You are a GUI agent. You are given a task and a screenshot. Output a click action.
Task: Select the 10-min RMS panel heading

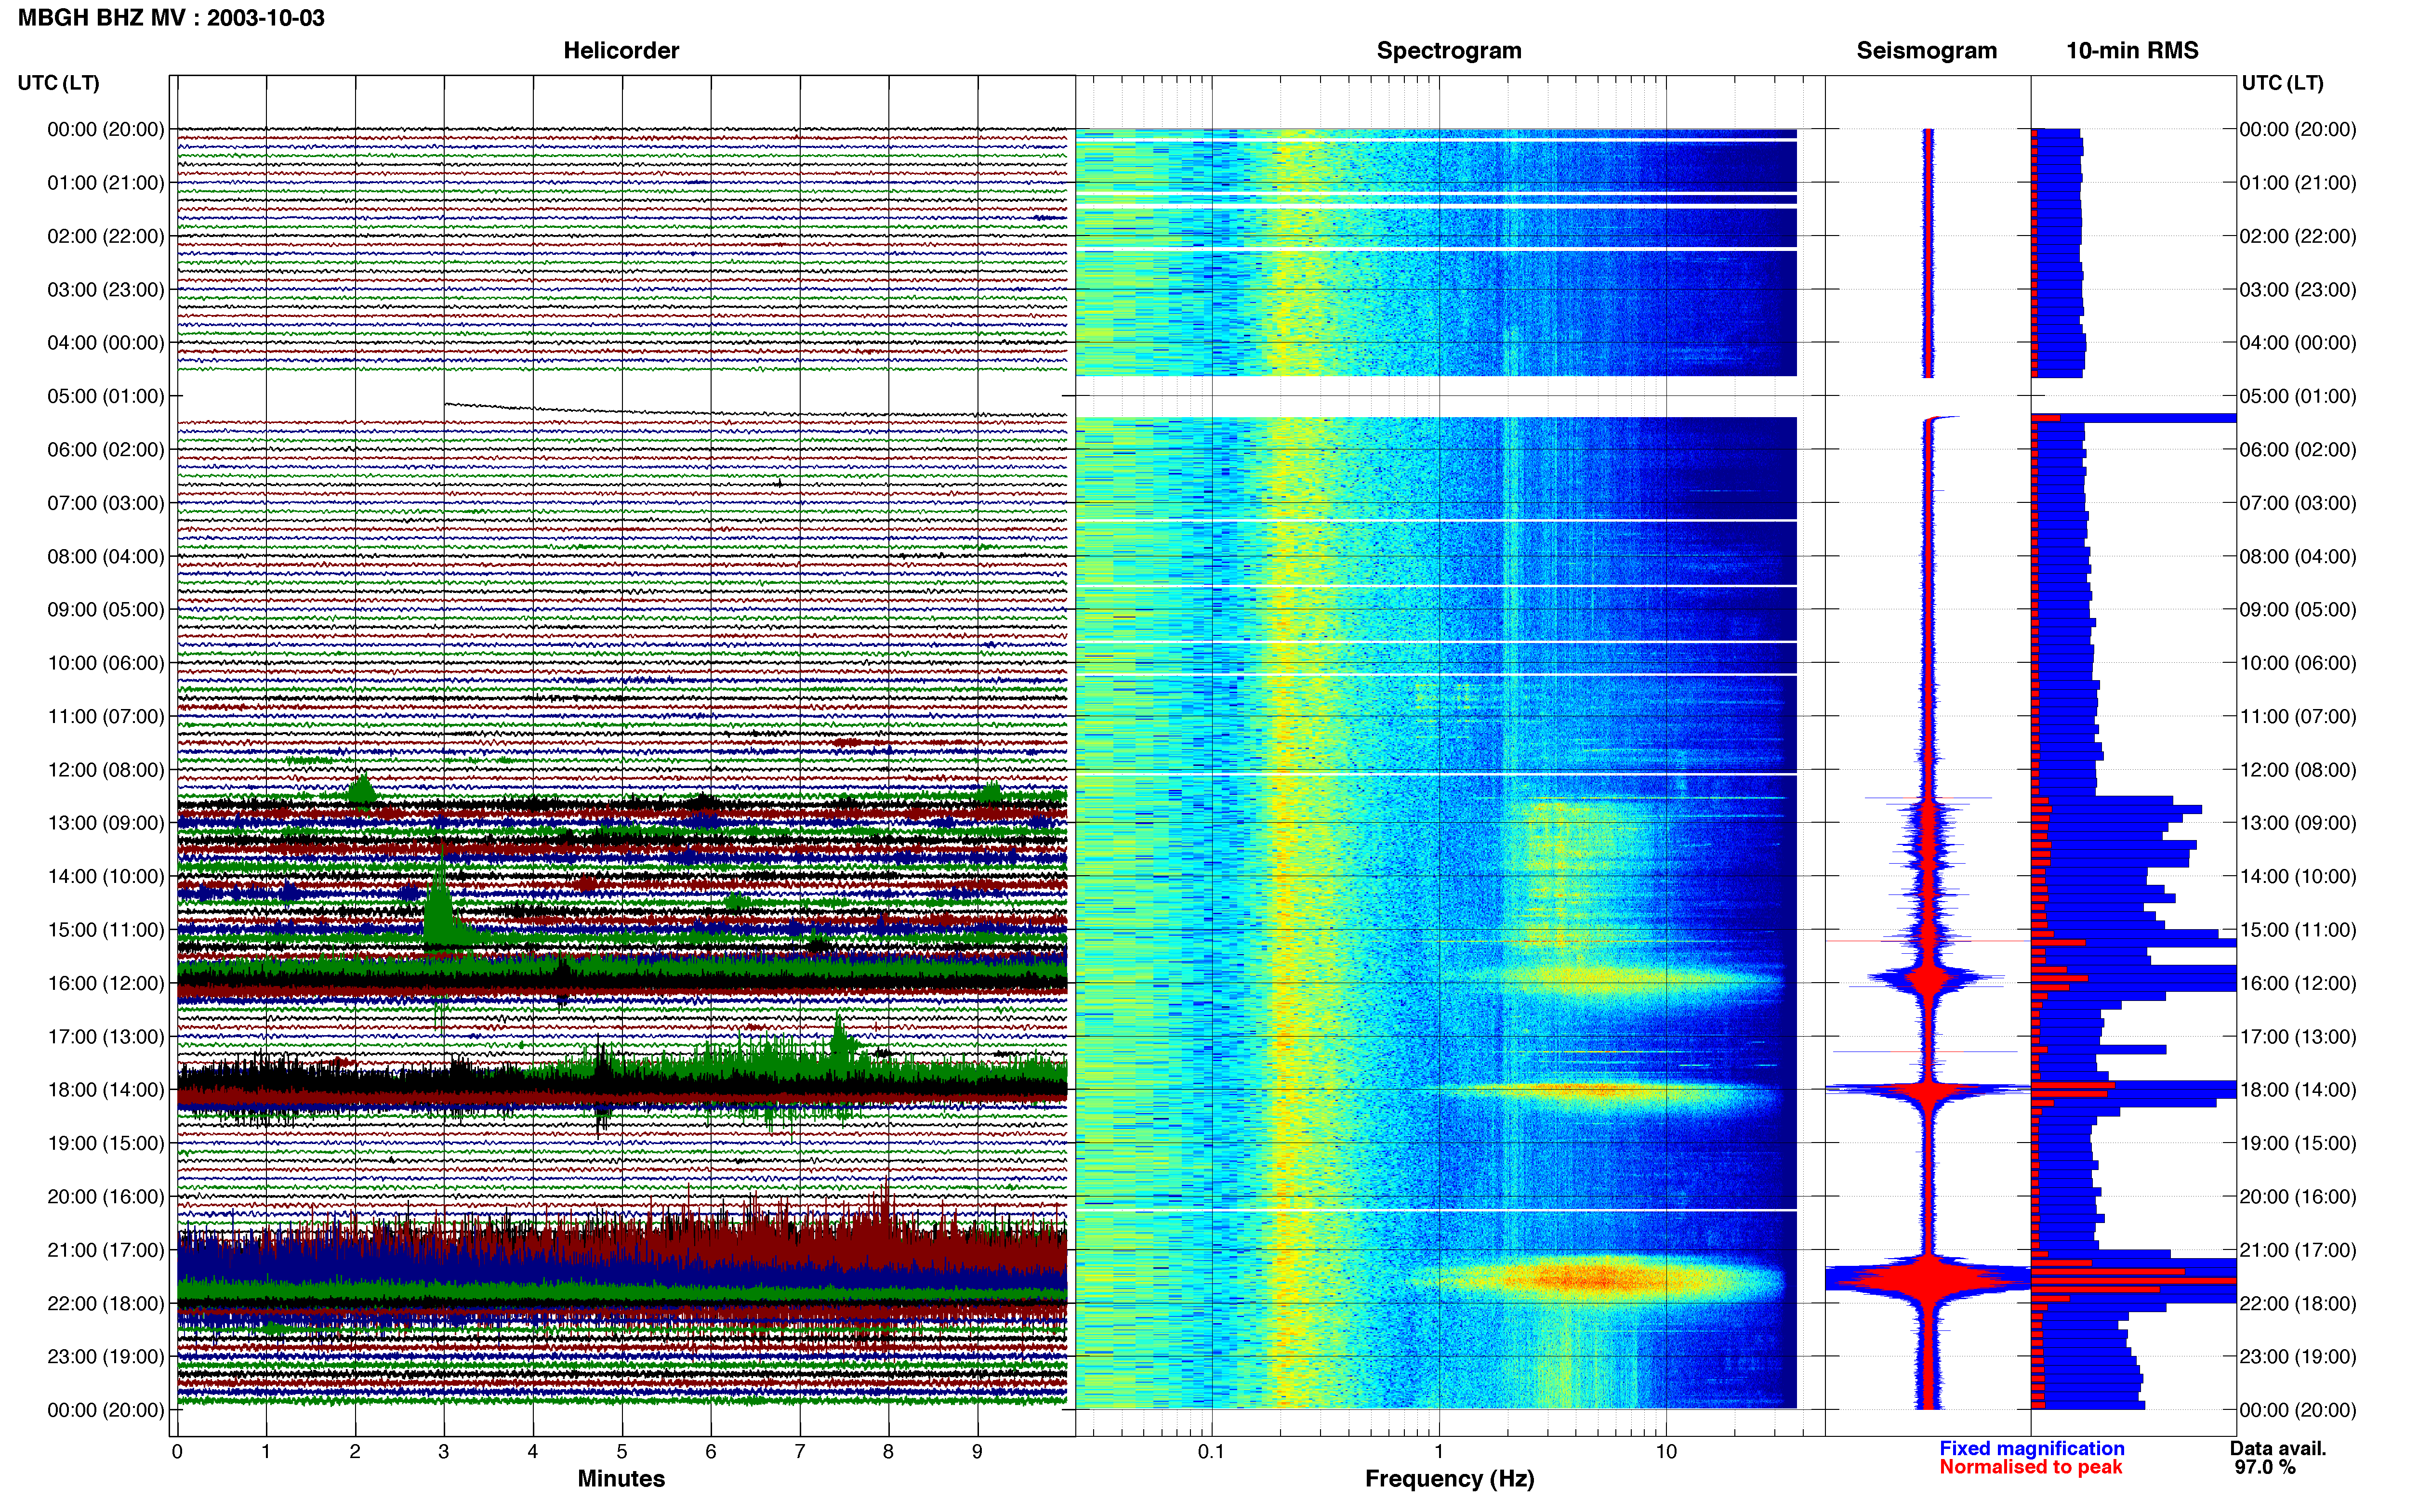tap(2132, 50)
